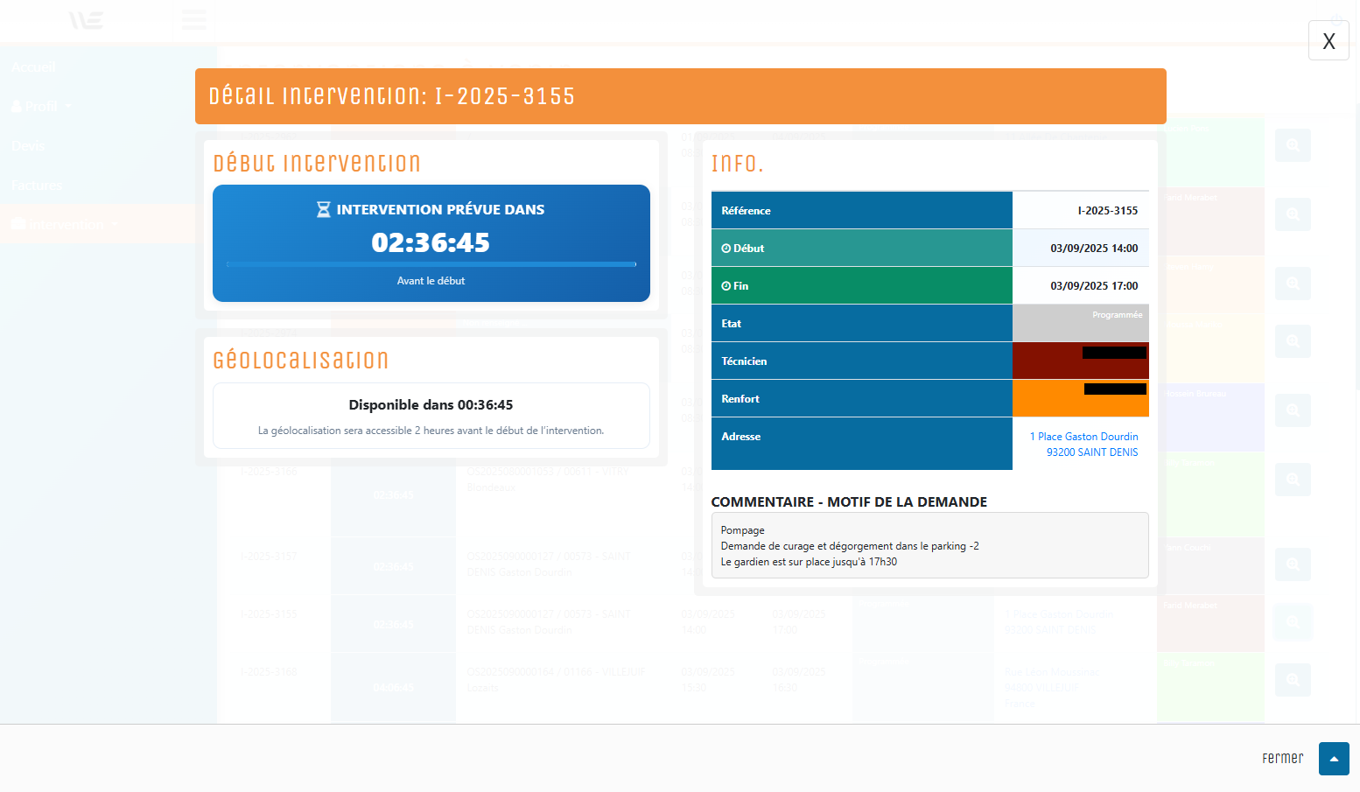Close the dialog with the X button

coord(1328,41)
